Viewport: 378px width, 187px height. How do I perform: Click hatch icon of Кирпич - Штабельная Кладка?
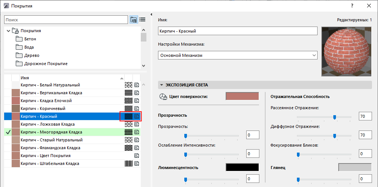pyautogui.click(x=129, y=163)
